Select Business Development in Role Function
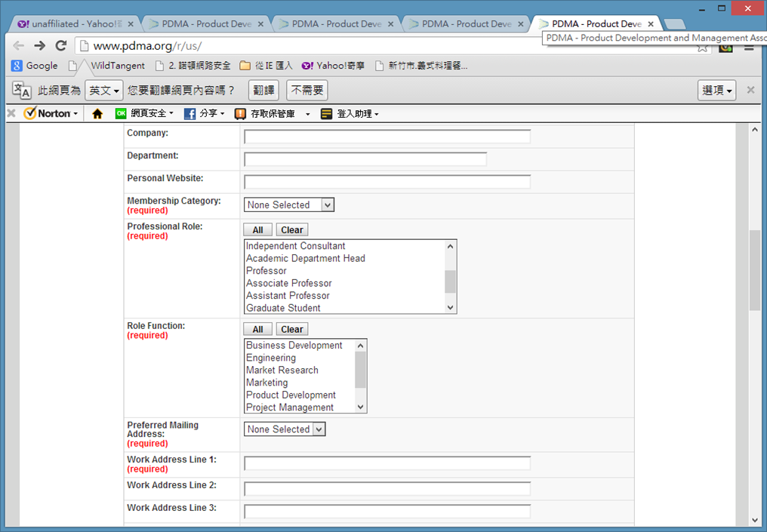The image size is (767, 532). 294,345
